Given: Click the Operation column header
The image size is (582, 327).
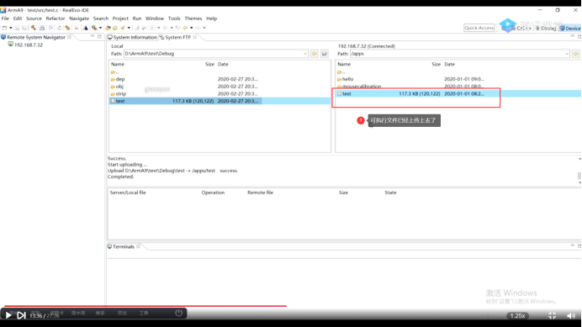Looking at the screenshot, I should click(x=213, y=193).
